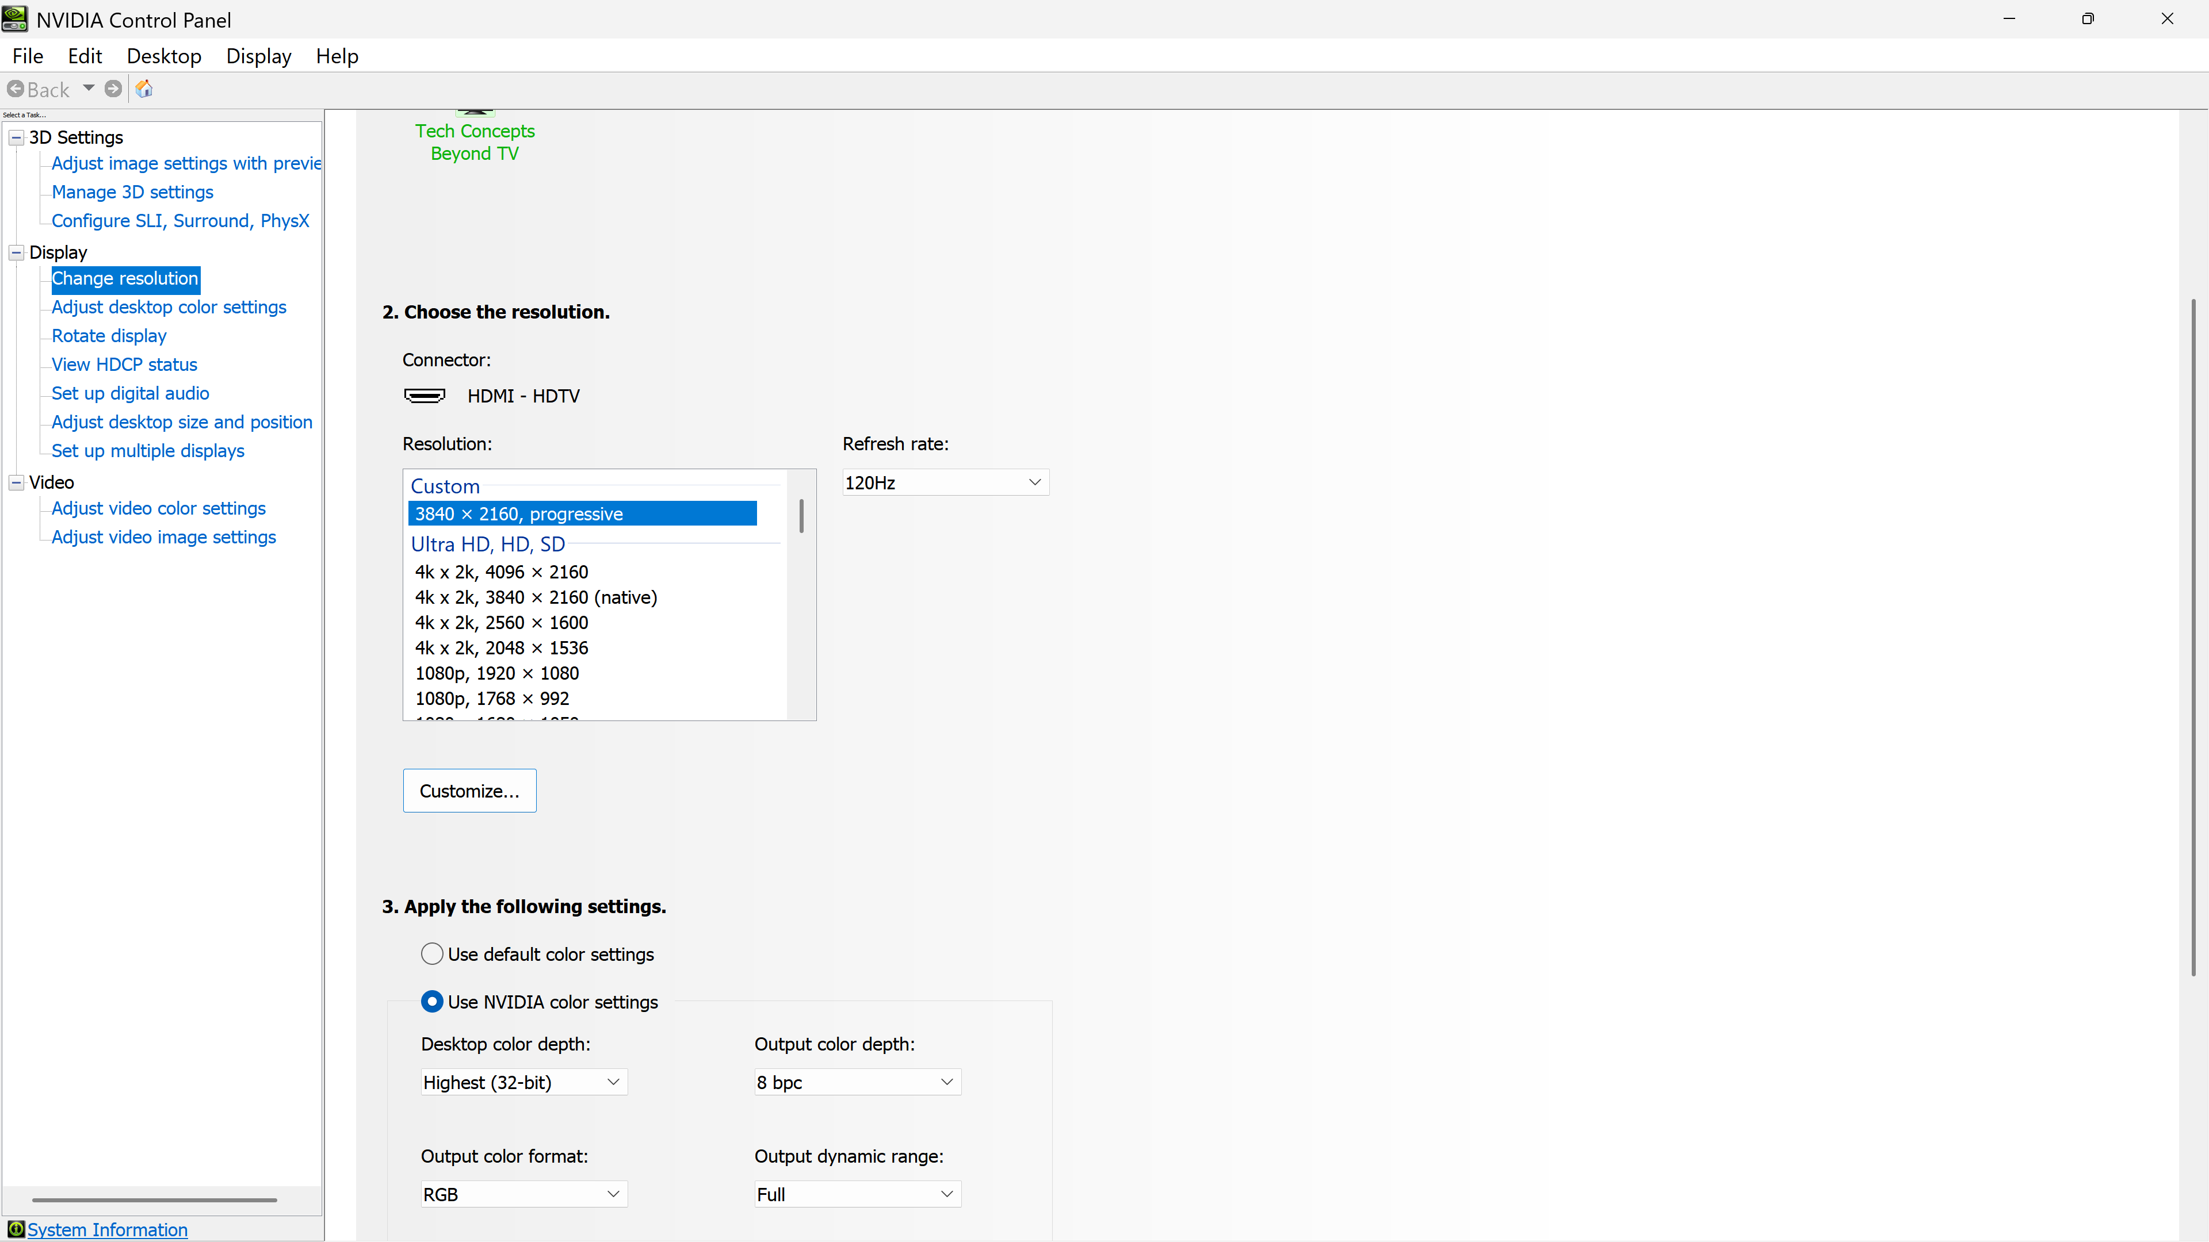The height and width of the screenshot is (1242, 2209).
Task: Click the 3D Settings tree label
Action: [x=77, y=137]
